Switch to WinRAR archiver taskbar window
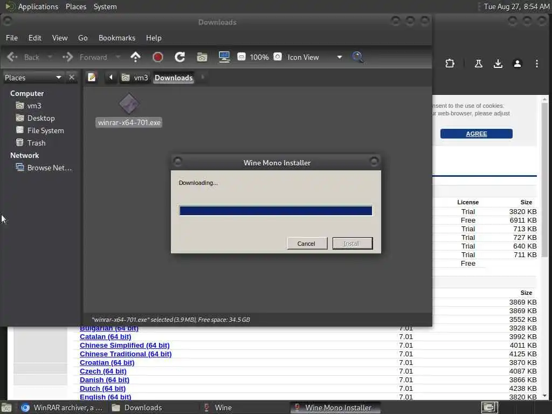This screenshot has width=552, height=414. click(x=62, y=408)
